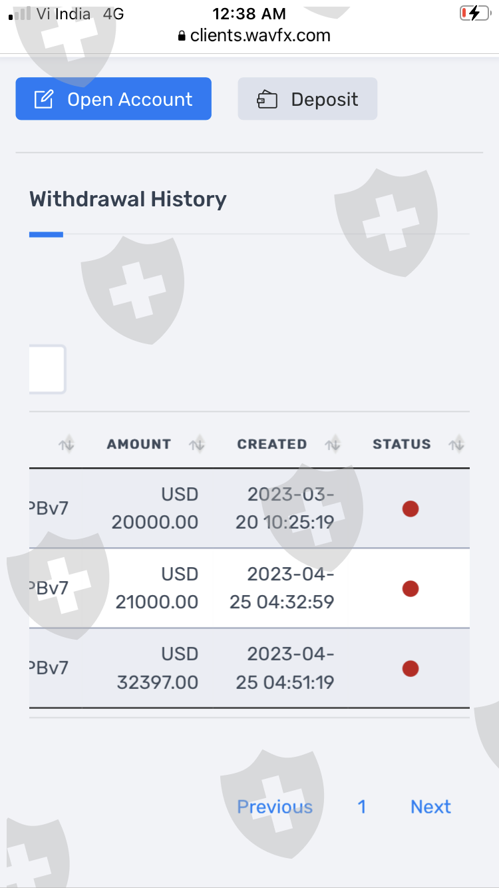Sort table by Amount column arrows
The height and width of the screenshot is (888, 499).
tap(196, 445)
